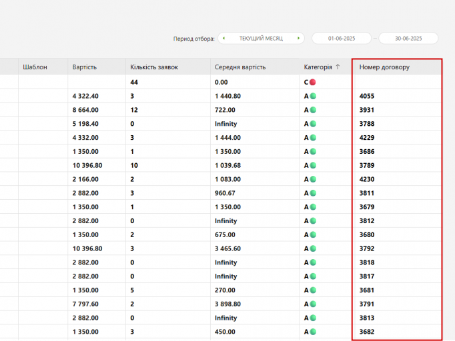Edit end date 30-06-2025 field
The width and height of the screenshot is (455, 341).
[408, 38]
